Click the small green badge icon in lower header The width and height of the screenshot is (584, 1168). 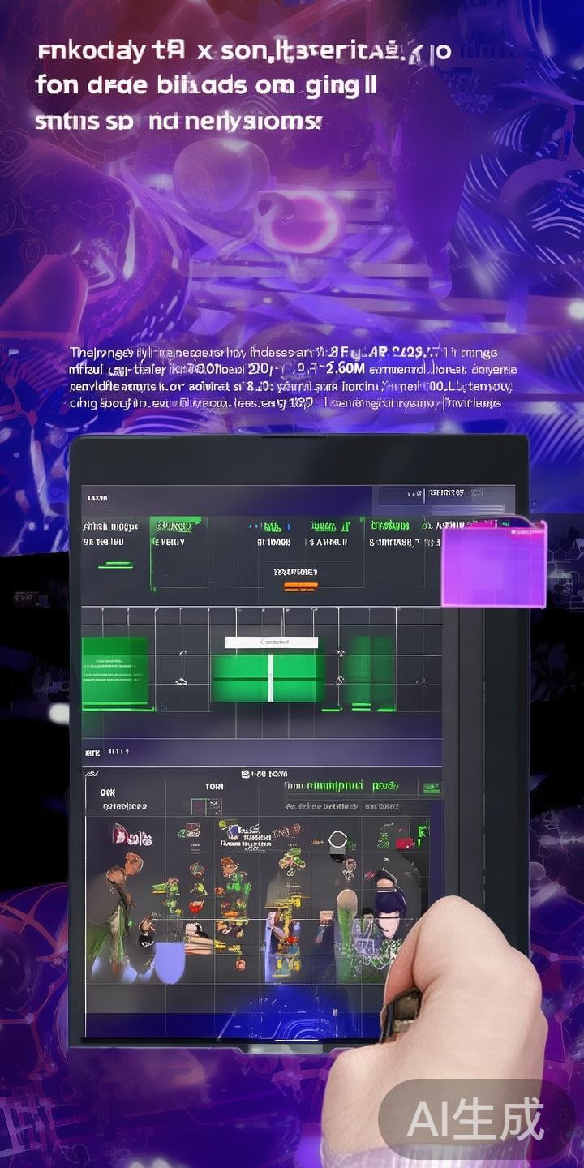click(432, 788)
